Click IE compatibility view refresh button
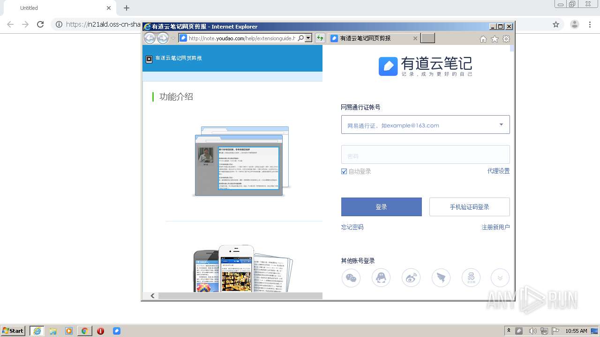This screenshot has height=337, width=600. (320, 38)
